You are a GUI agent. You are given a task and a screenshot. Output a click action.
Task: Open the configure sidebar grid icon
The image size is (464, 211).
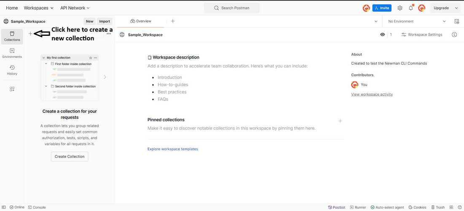pos(12,89)
